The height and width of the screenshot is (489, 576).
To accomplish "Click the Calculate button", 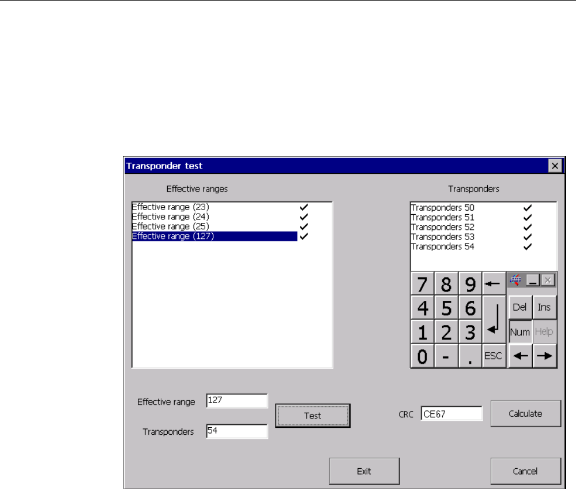I will point(526,413).
